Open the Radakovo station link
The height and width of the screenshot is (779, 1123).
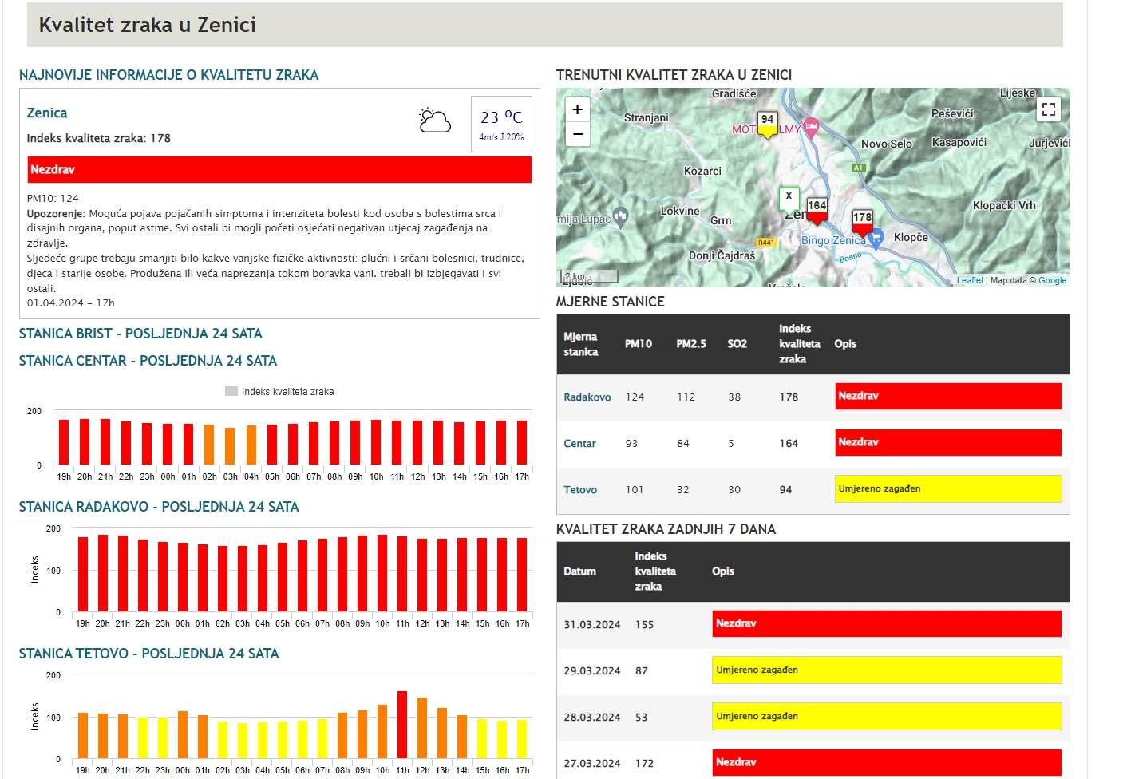coord(587,397)
